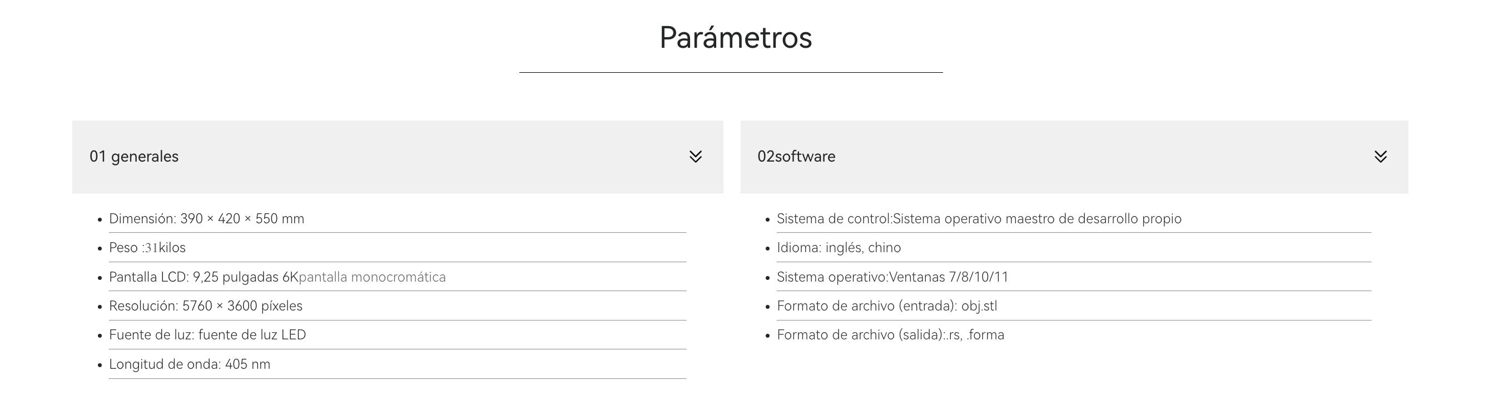Click the 02software accordion header
Image resolution: width=1488 pixels, height=401 pixels.
click(x=796, y=157)
